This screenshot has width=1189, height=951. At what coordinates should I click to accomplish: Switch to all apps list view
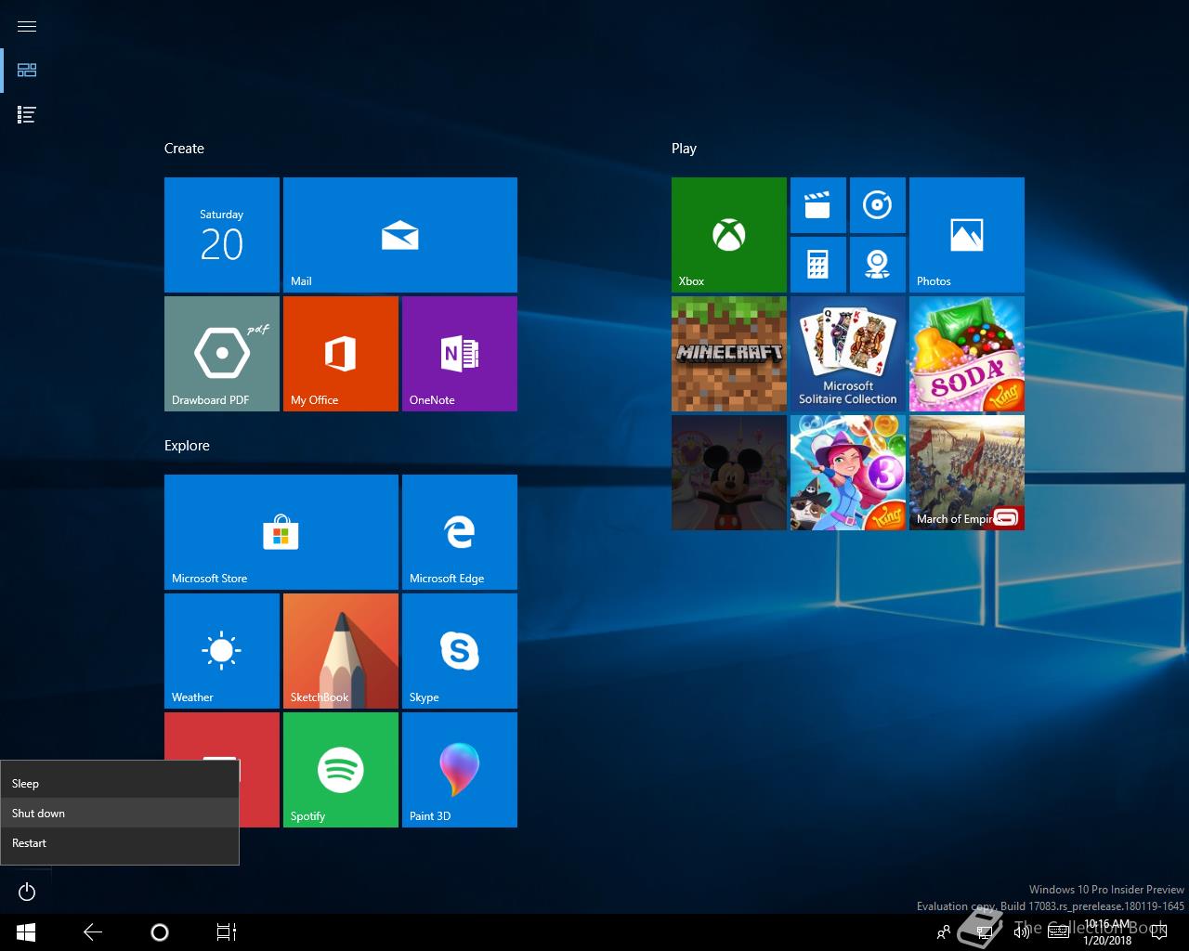[27, 115]
